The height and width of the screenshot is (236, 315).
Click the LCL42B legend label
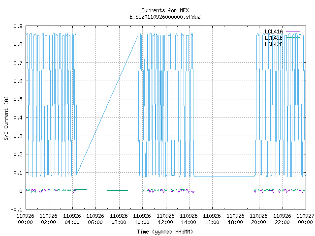point(274,44)
